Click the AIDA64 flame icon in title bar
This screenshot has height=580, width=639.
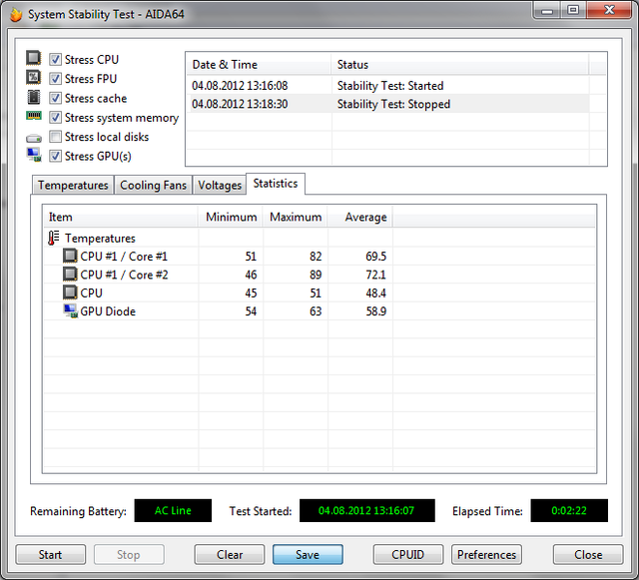click(16, 15)
